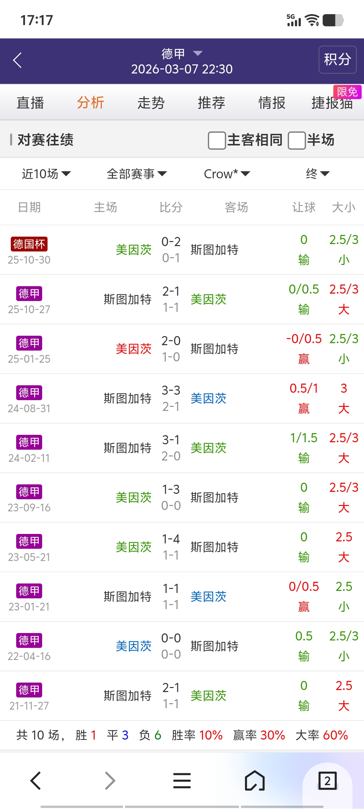Open the browser hamburger menu
The image size is (364, 809).
(x=182, y=781)
